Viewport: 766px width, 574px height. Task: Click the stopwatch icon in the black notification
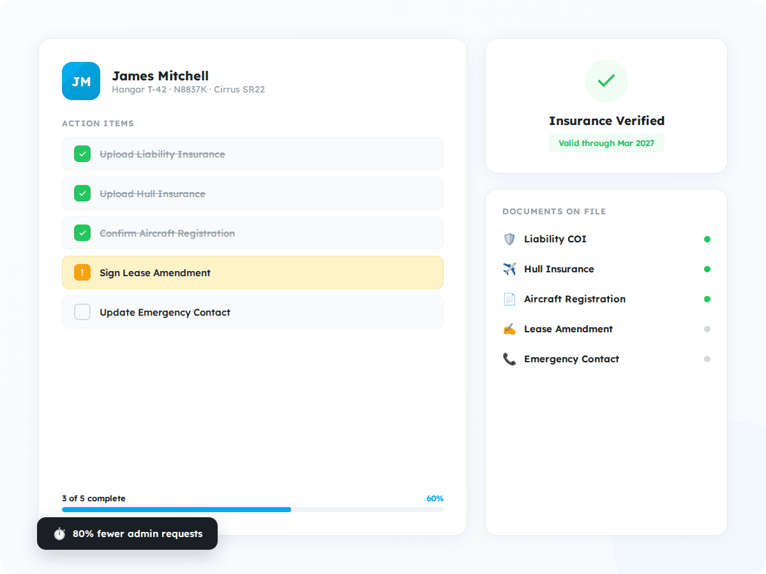point(59,534)
